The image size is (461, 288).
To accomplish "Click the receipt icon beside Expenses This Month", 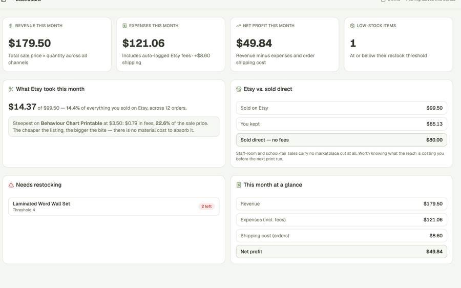I will click(124, 26).
